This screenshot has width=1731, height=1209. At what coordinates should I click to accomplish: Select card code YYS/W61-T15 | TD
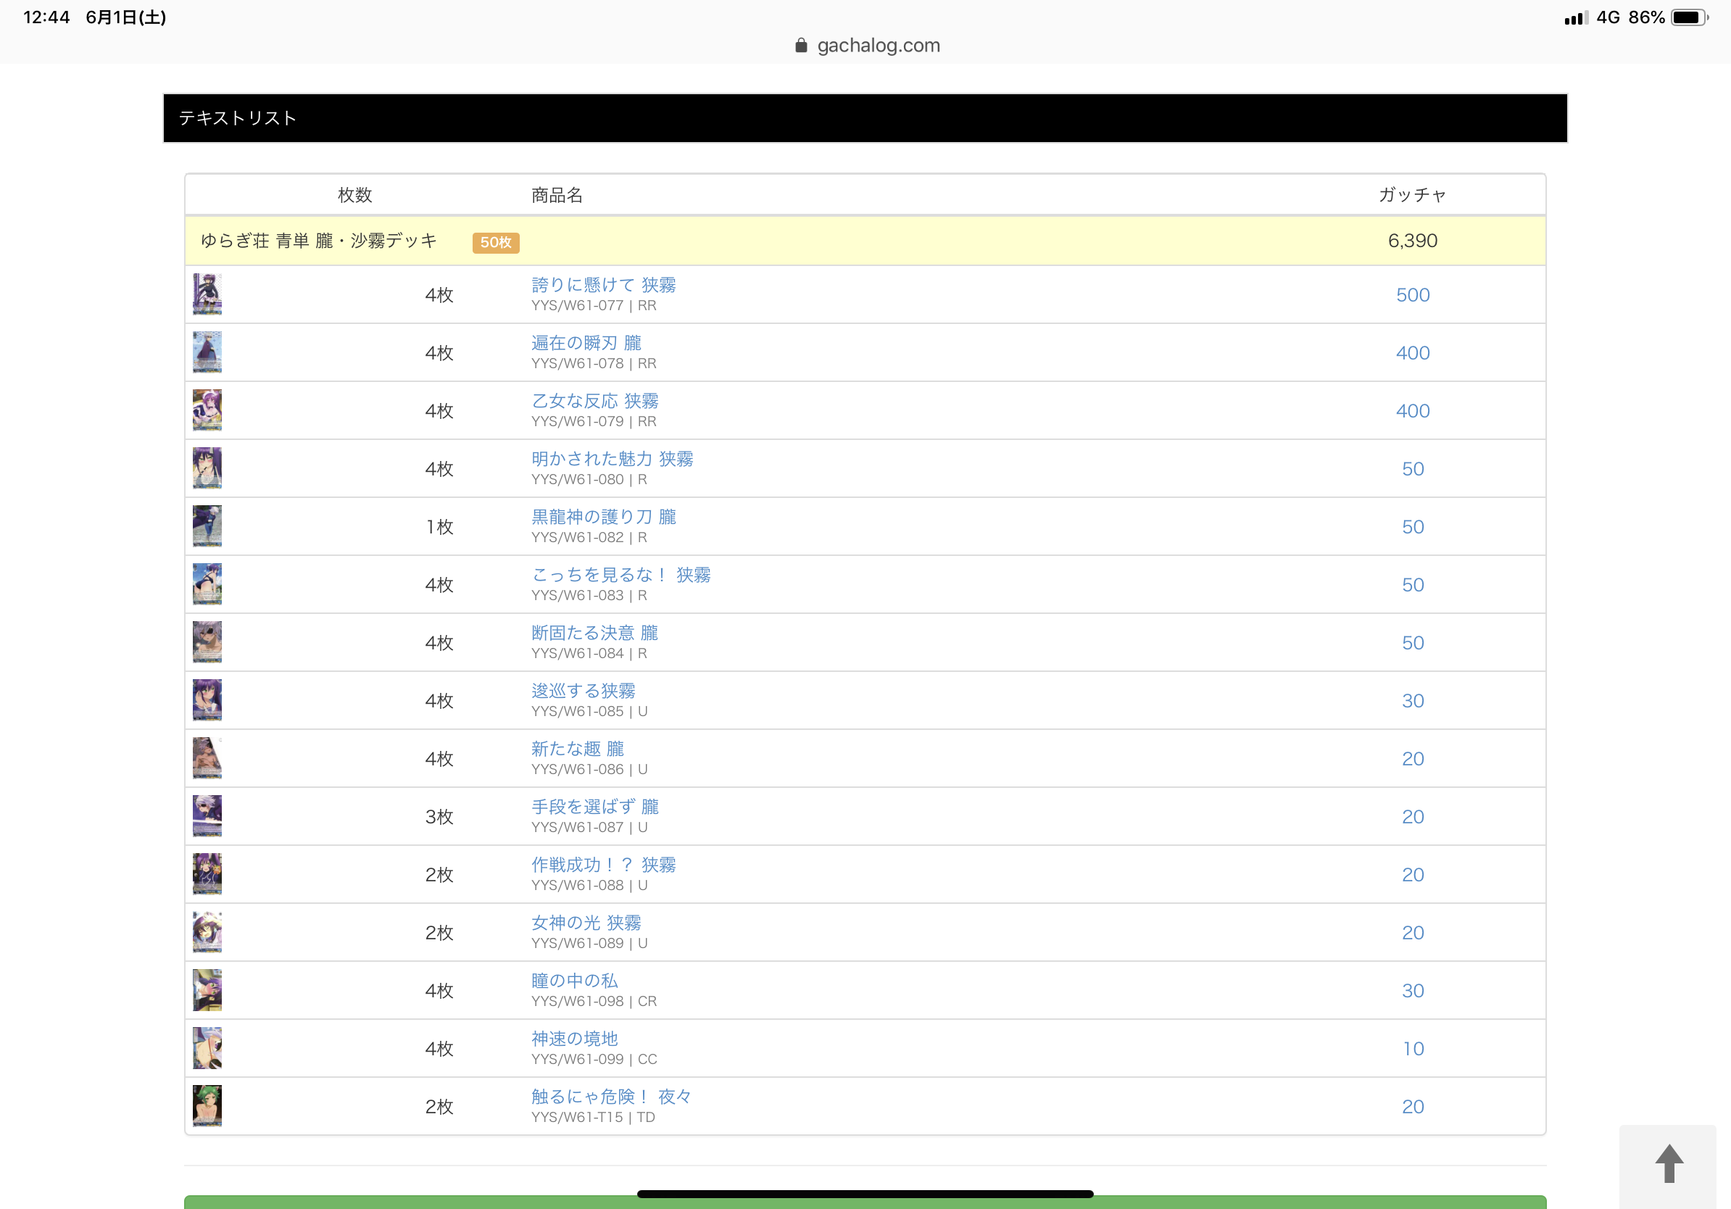(594, 1118)
